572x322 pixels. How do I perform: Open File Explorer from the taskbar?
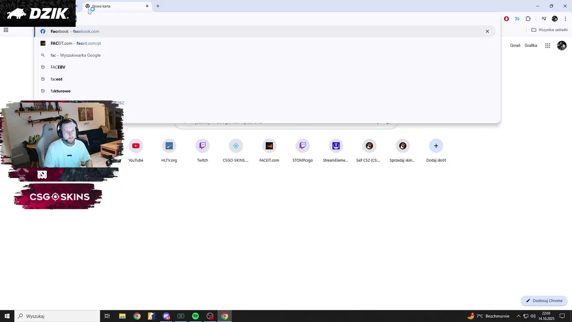122,316
